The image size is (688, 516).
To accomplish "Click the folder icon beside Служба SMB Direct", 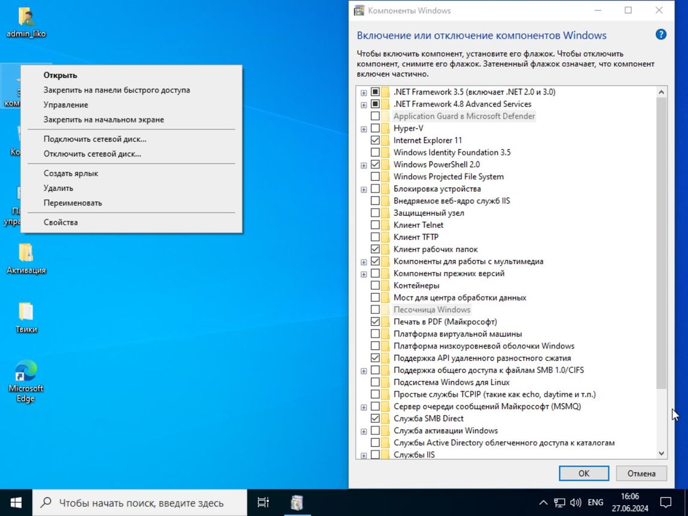I will [x=385, y=419].
